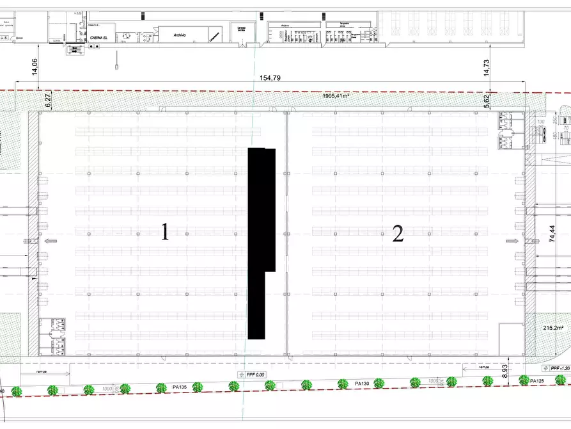Click the 215.2m² area label

552,328
